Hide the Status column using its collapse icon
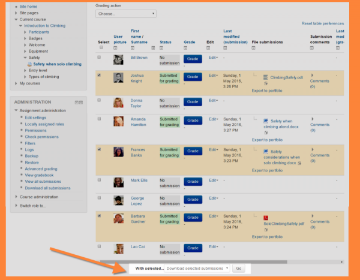360x280 pixels. point(162,48)
